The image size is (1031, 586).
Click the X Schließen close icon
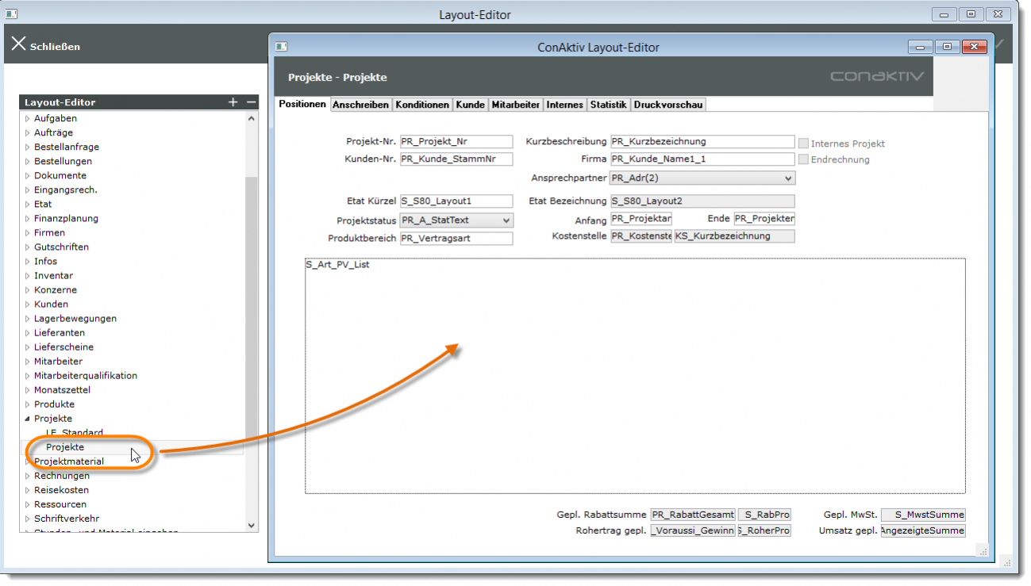click(18, 44)
